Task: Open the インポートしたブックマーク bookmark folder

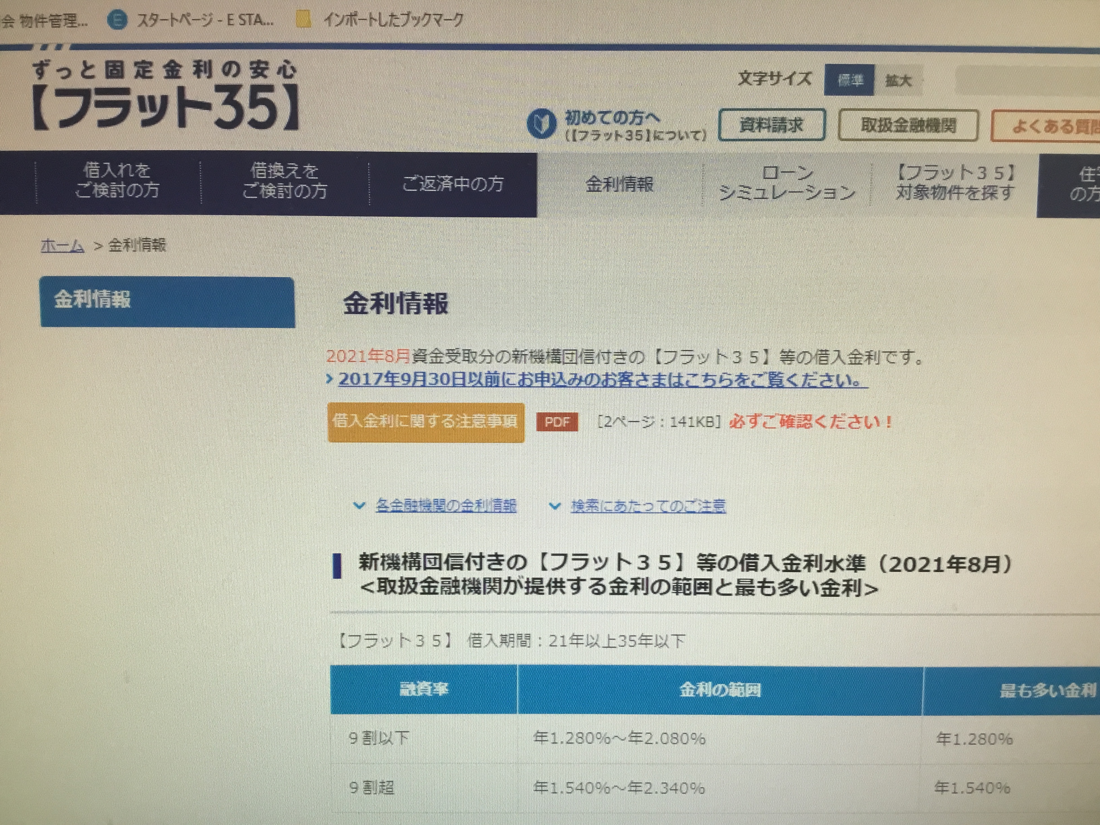Action: pos(393,20)
